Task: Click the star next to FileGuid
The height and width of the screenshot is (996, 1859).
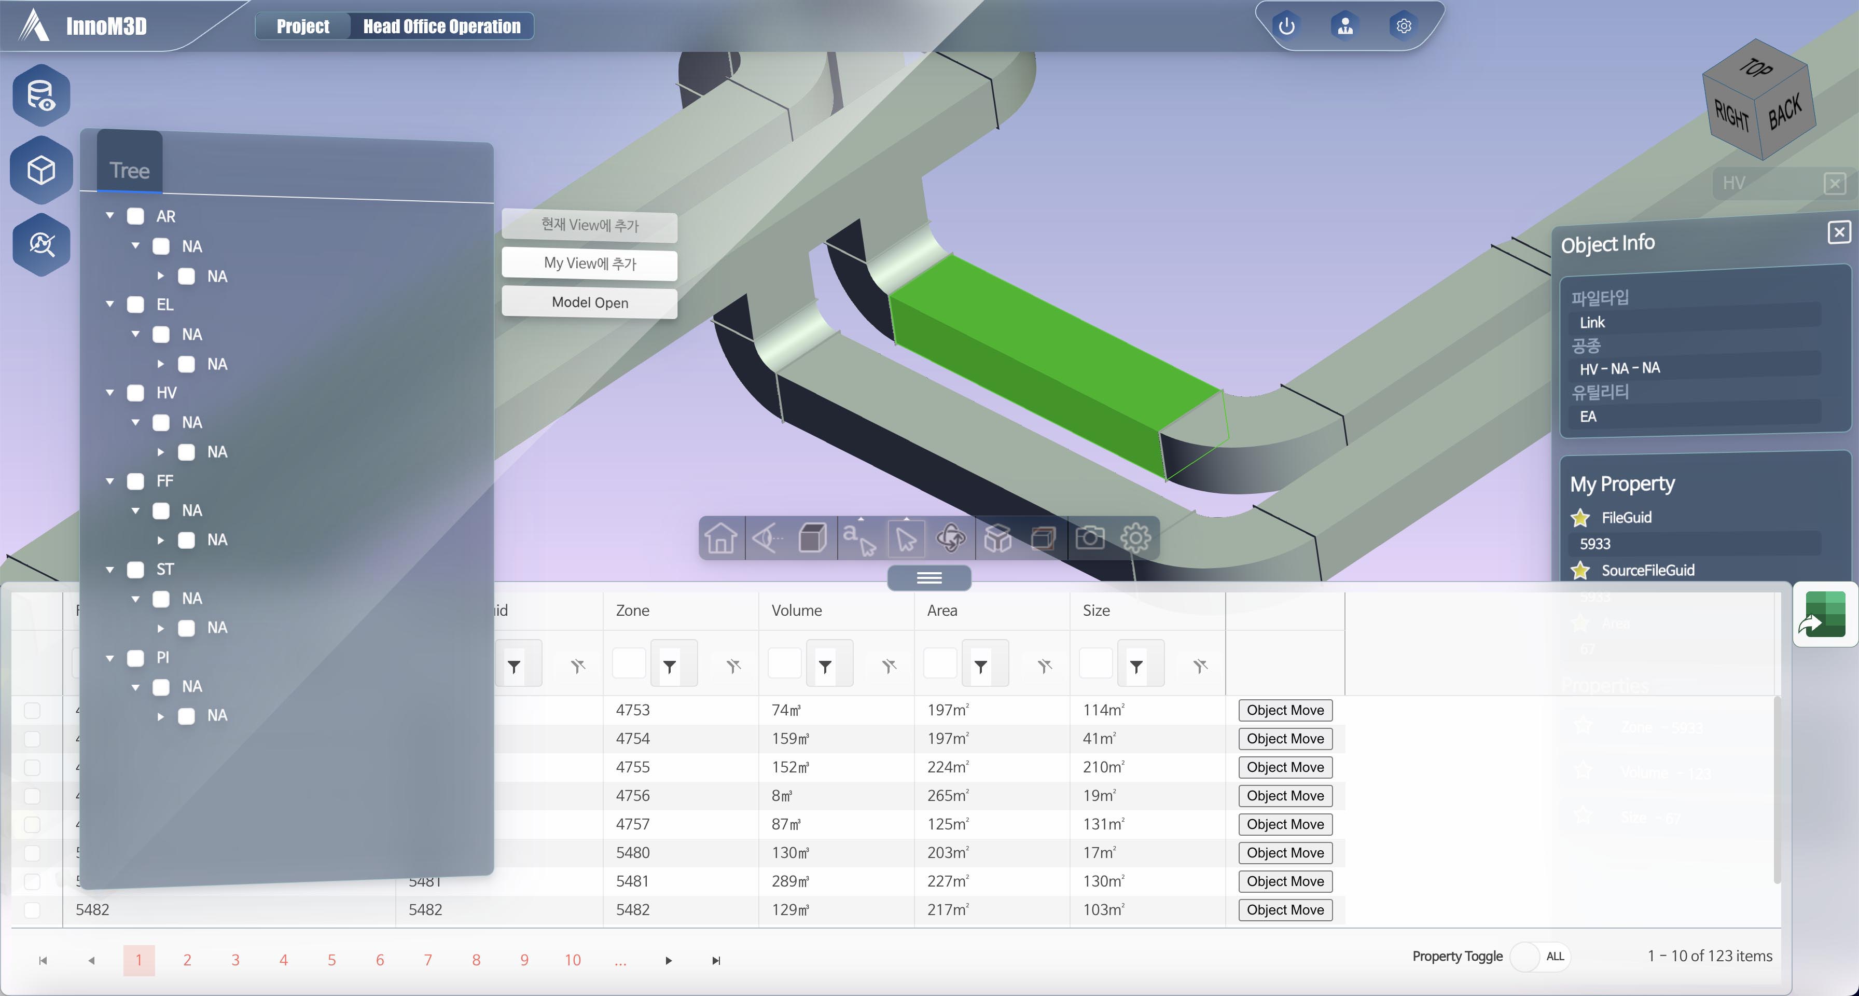Action: point(1581,518)
